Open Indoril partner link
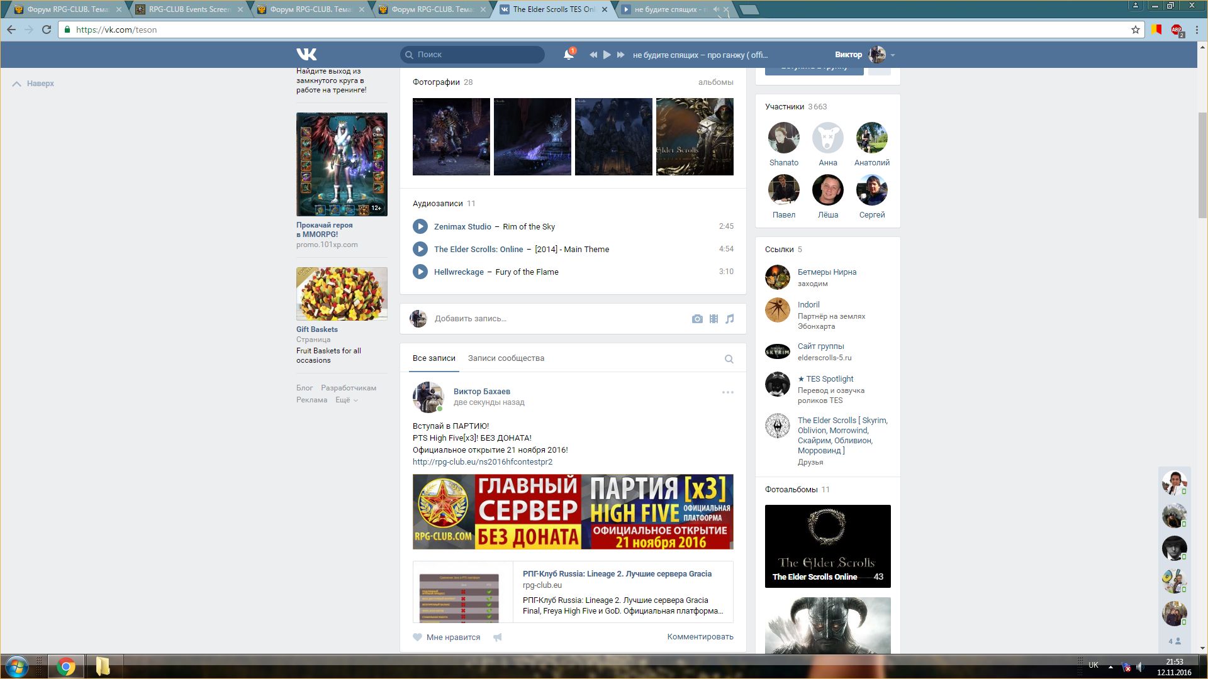The height and width of the screenshot is (679, 1208). 808,305
